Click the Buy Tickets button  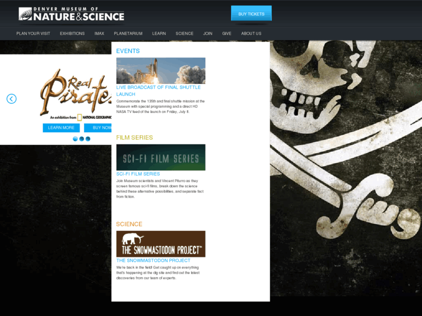click(x=251, y=13)
